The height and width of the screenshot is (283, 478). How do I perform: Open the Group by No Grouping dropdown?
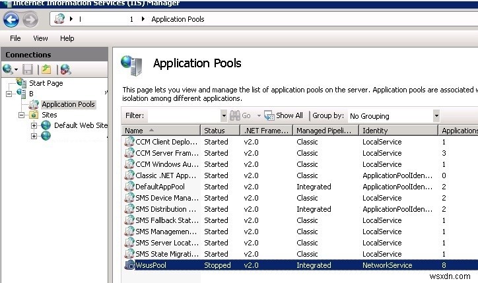pyautogui.click(x=436, y=115)
